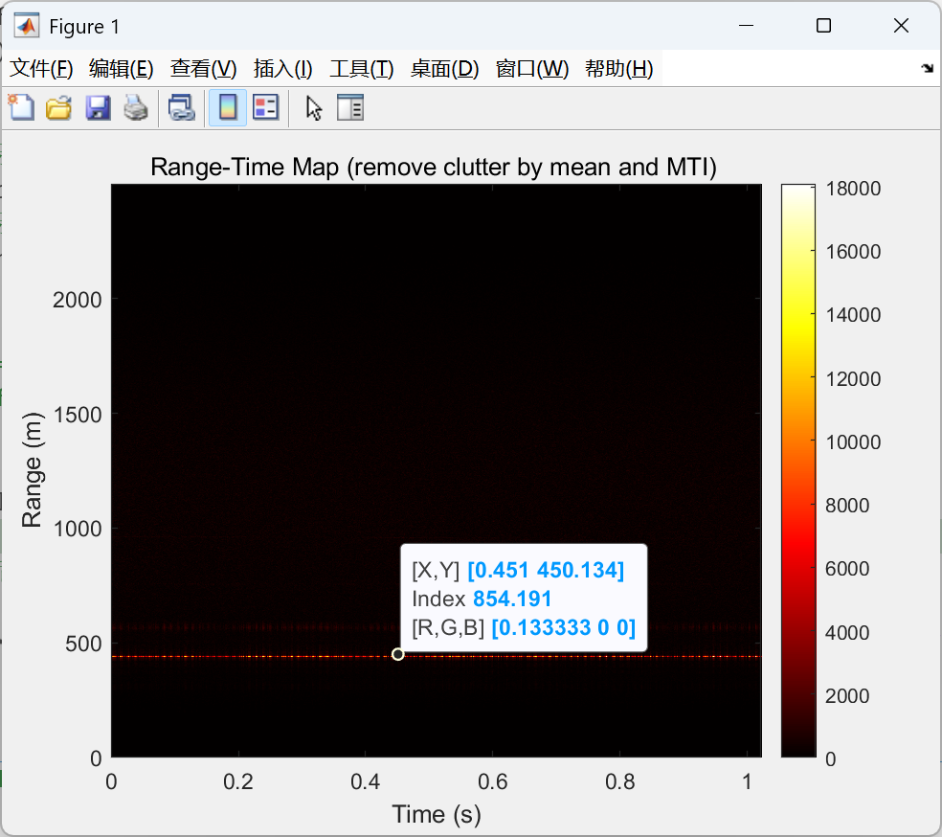The width and height of the screenshot is (942, 837).
Task: Click the Link Plot toolbar icon
Action: point(182,109)
